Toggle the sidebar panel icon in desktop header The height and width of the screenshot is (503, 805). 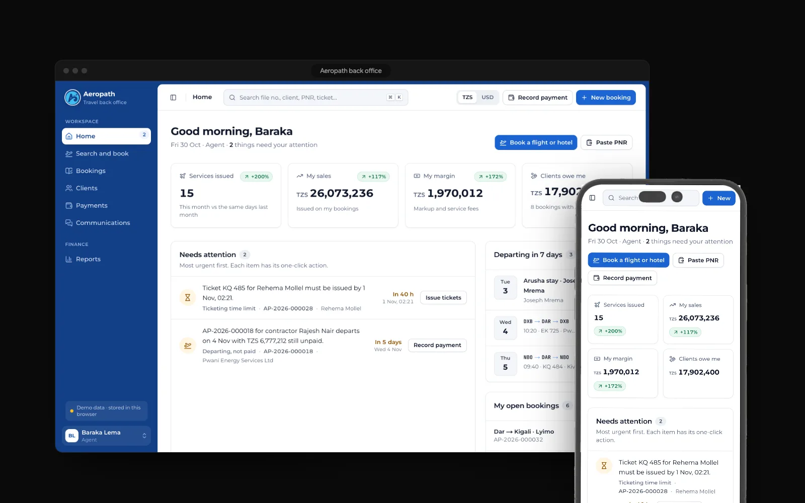pyautogui.click(x=173, y=98)
